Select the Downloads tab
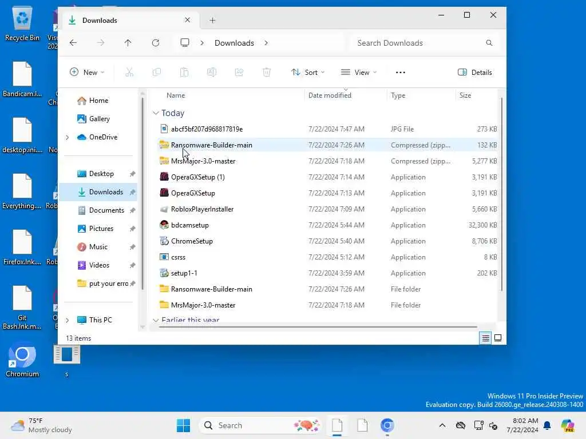586x439 pixels. pos(130,20)
